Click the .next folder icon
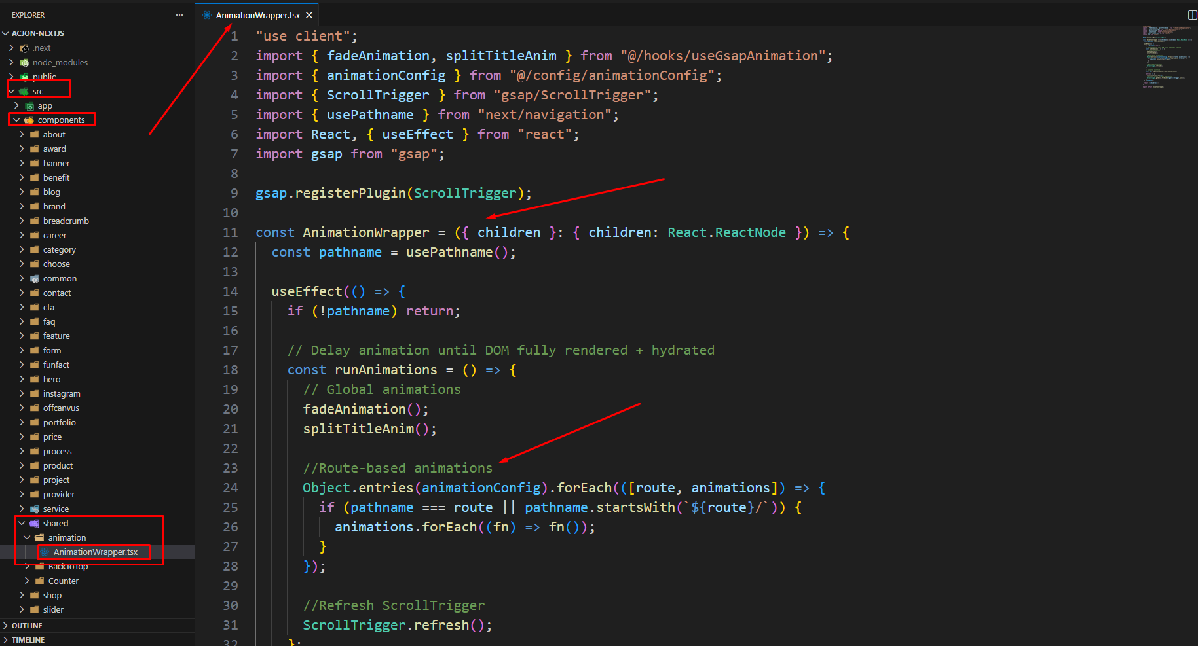The height and width of the screenshot is (646, 1198). pyautogui.click(x=24, y=48)
